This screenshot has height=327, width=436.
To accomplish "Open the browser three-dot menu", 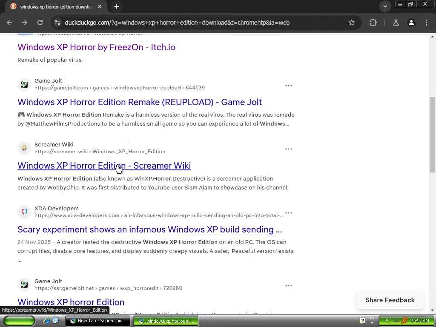I will 427,23.
